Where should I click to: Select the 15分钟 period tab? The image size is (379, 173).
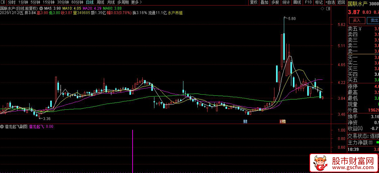tap(49, 2)
